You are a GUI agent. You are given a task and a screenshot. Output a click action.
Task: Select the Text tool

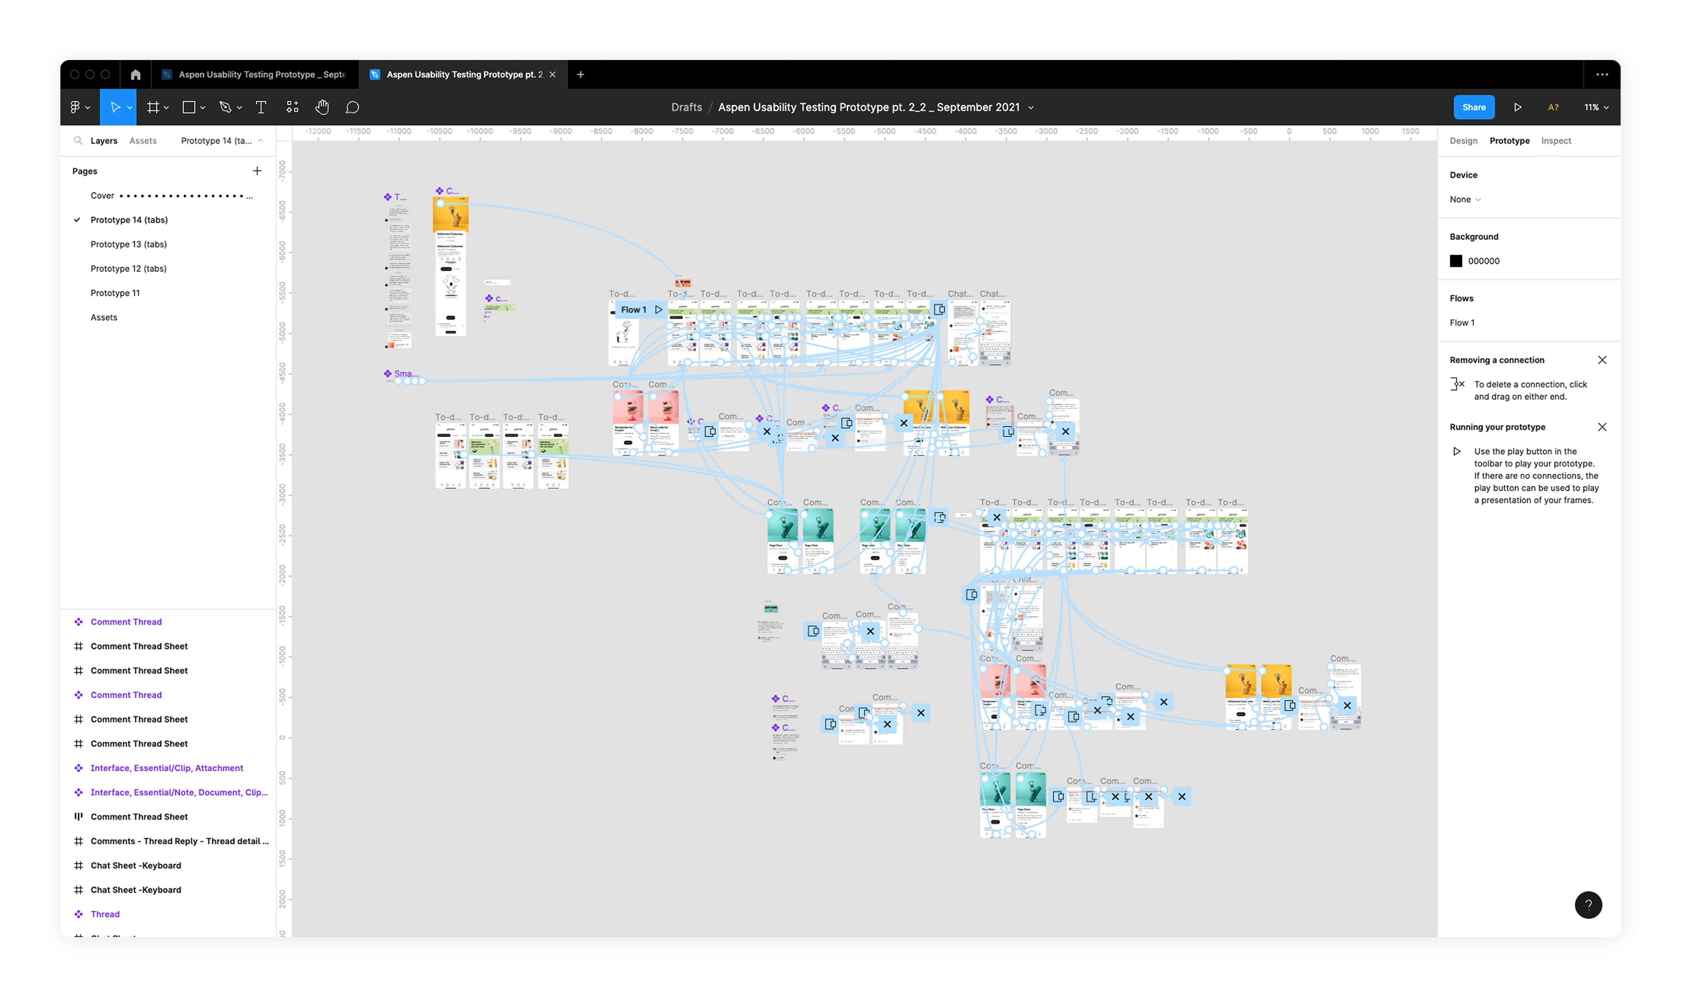coord(261,108)
